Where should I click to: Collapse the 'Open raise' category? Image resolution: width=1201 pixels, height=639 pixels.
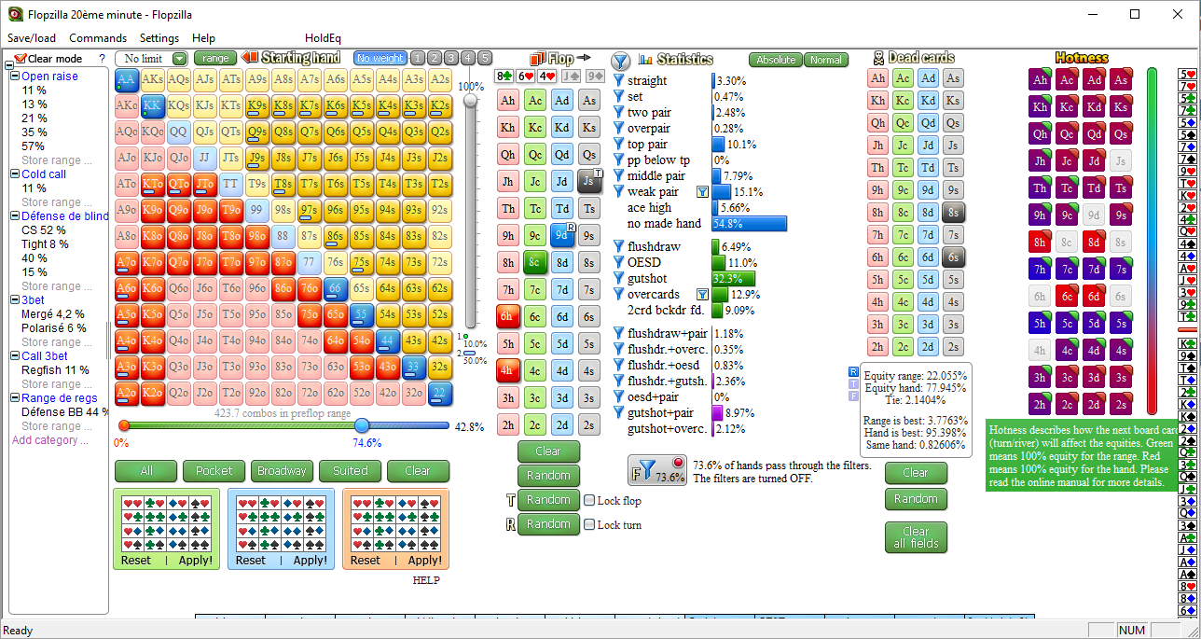(14, 76)
